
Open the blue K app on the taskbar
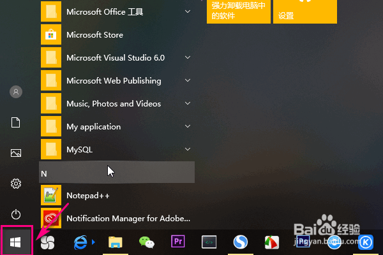click(366, 242)
